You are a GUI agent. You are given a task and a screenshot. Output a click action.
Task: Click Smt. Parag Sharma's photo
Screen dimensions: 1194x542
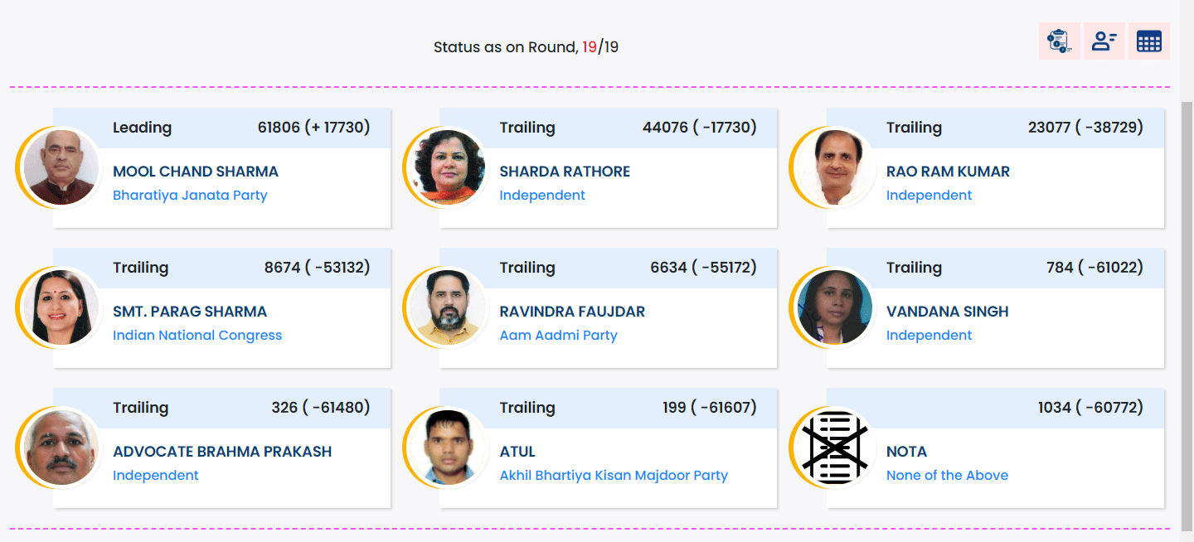(60, 307)
